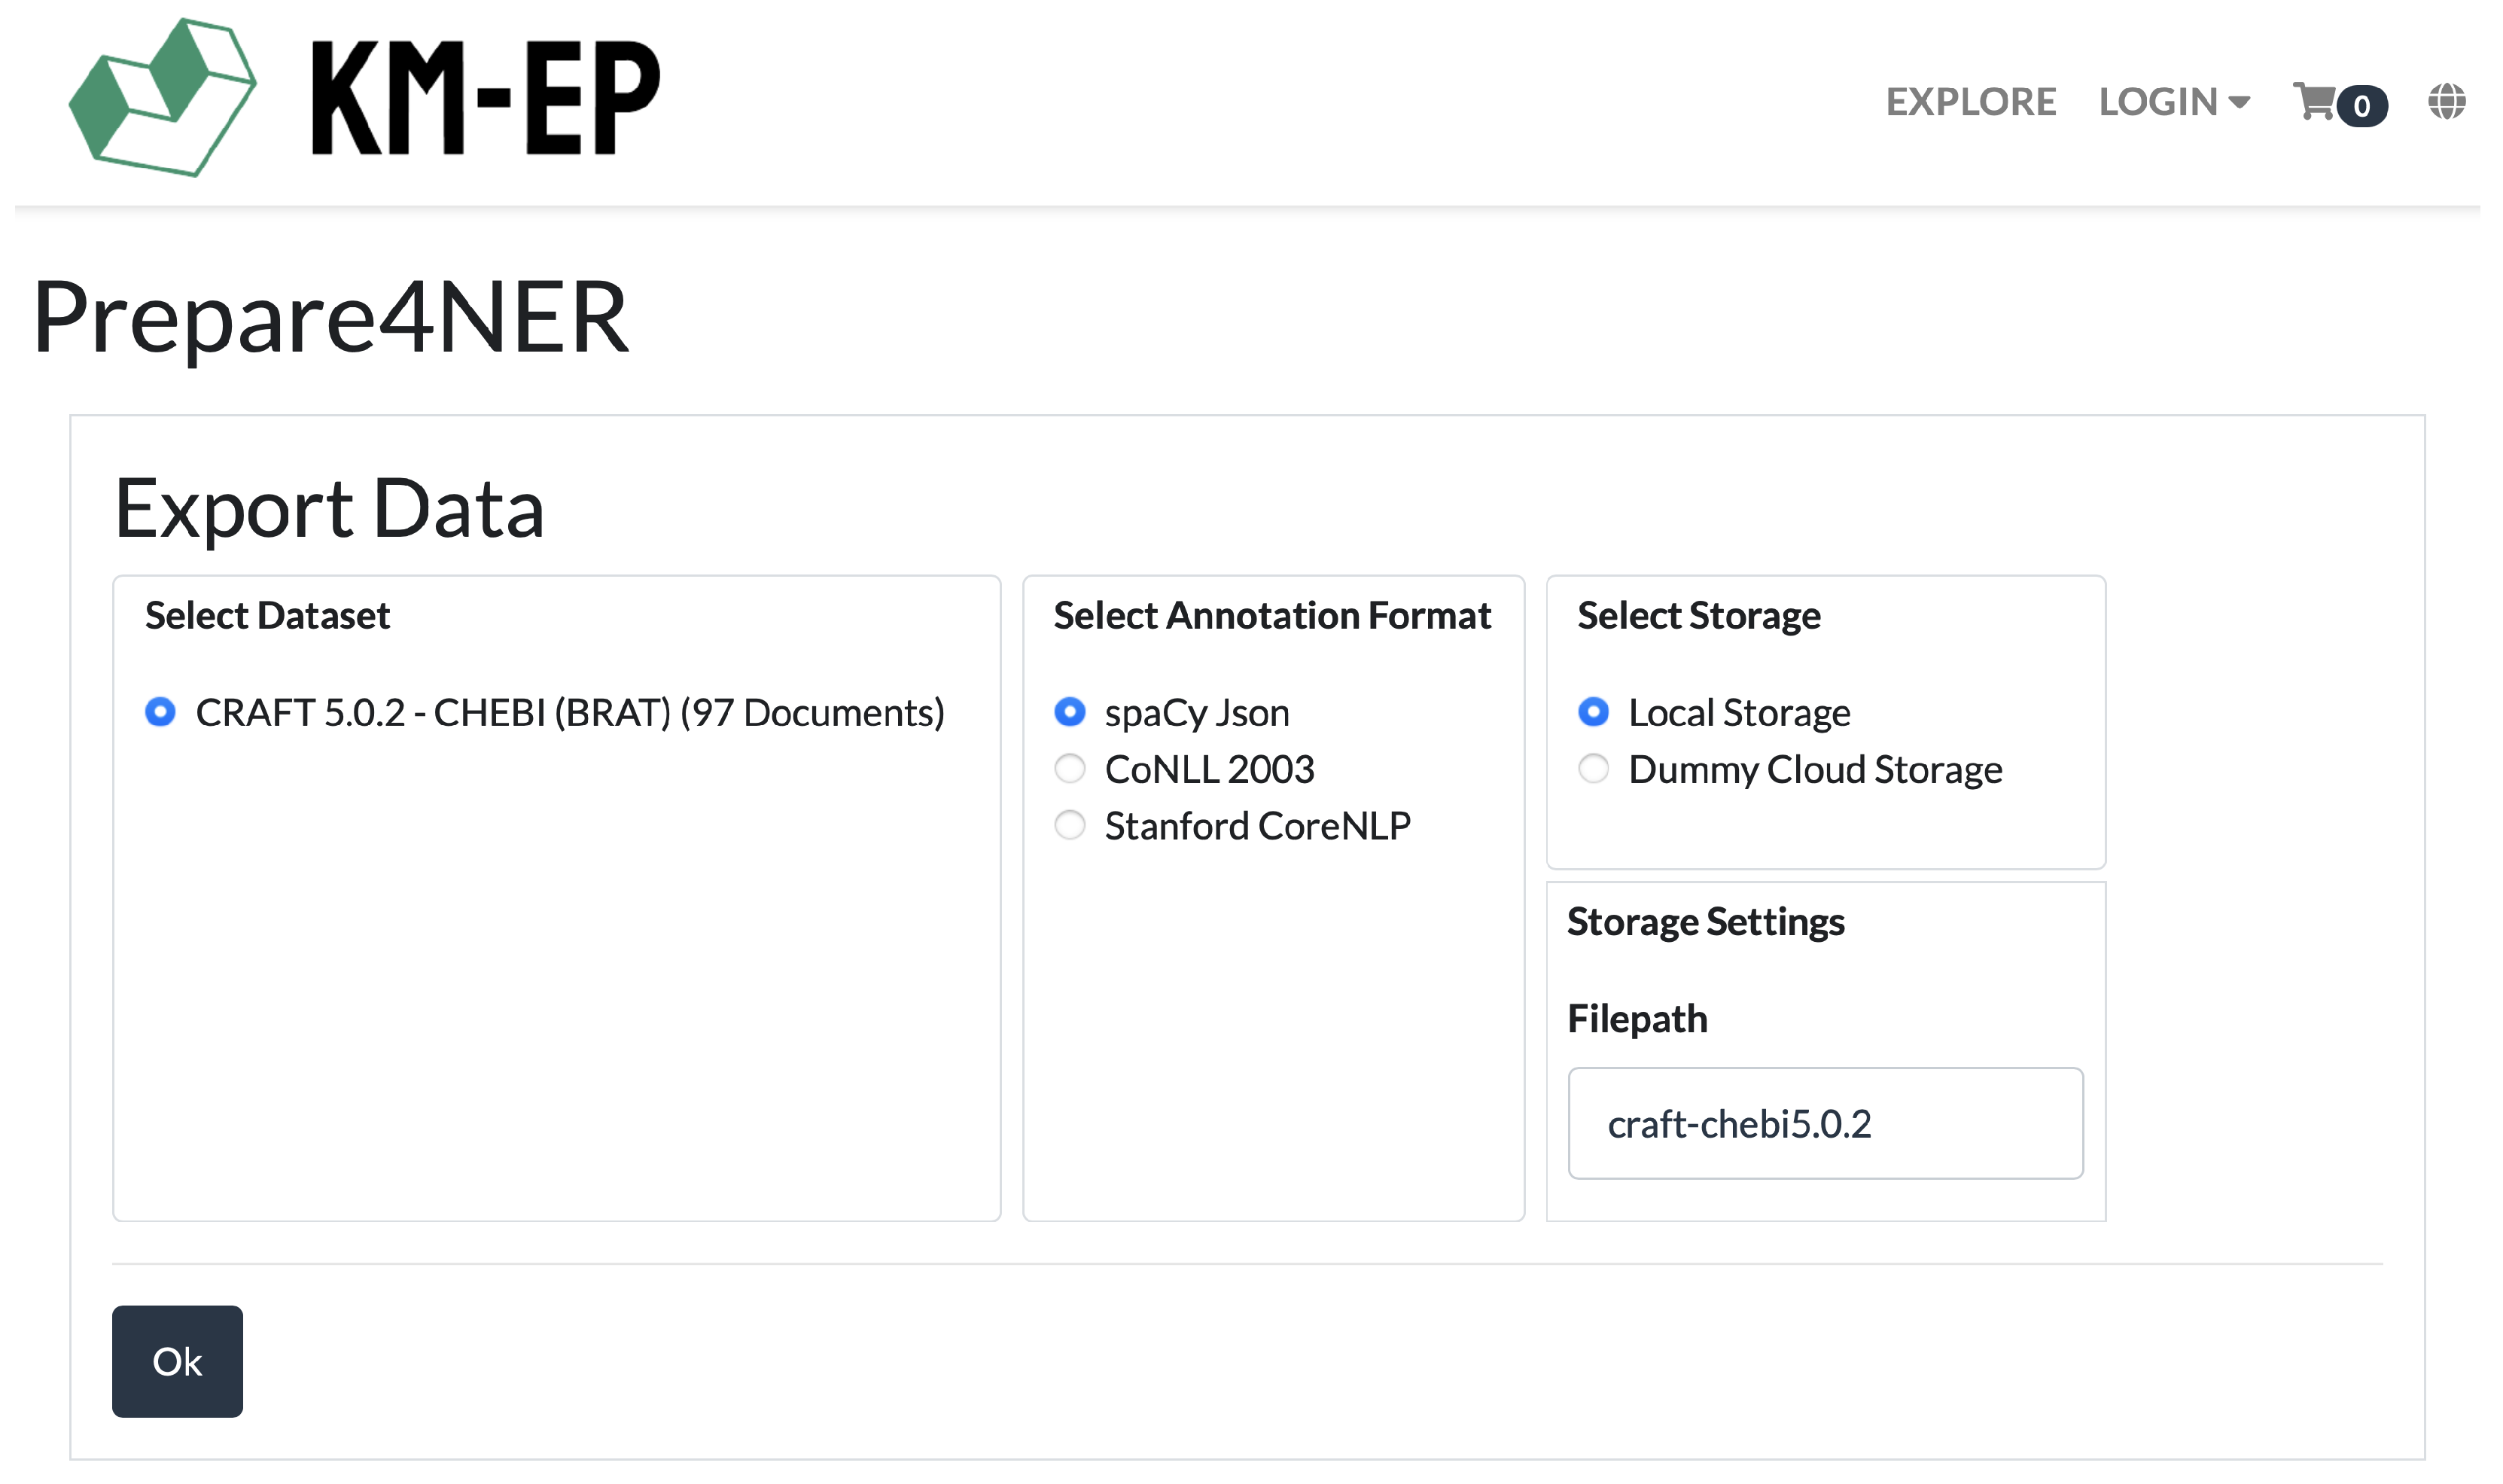Click the Filepath input field
The height and width of the screenshot is (1484, 2503).
pos(1825,1124)
